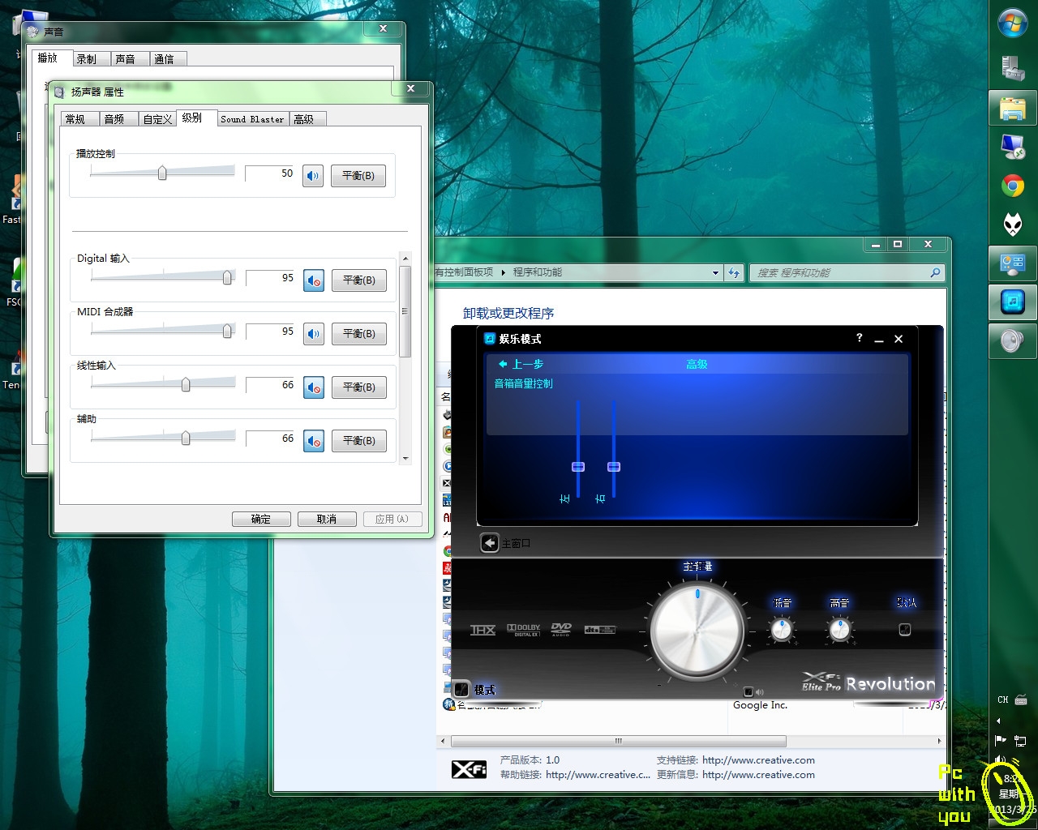Click the programs list right scroll arrow
Image resolution: width=1038 pixels, height=830 pixels.
pos(939,741)
